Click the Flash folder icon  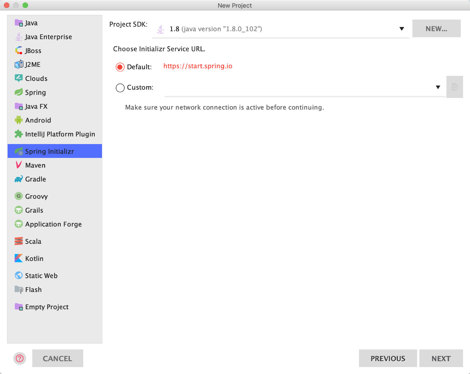pyautogui.click(x=19, y=290)
